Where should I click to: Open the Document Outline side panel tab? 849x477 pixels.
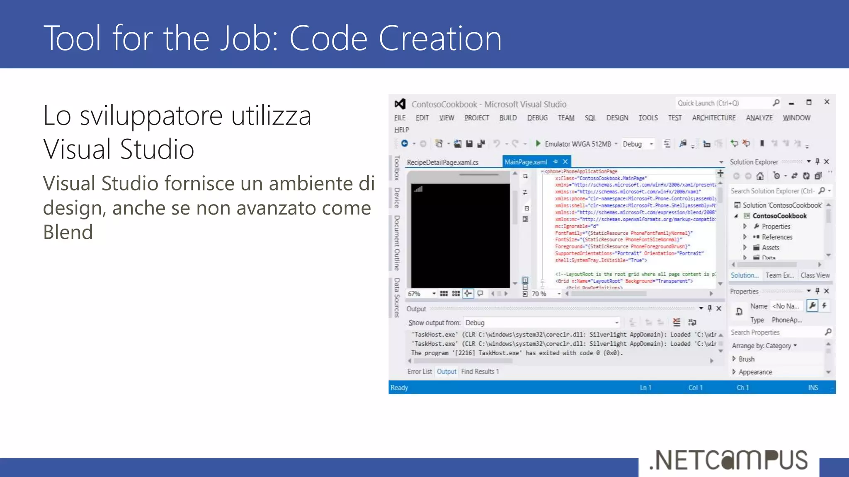(397, 243)
